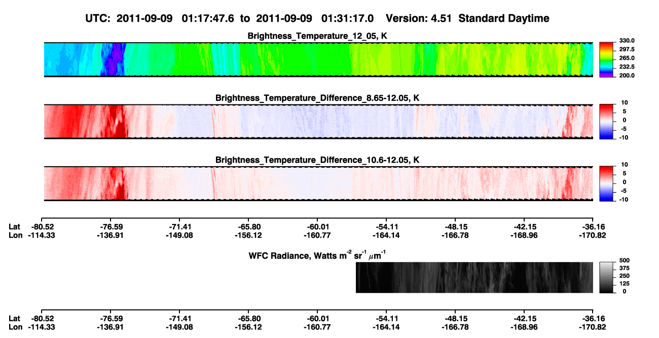Screen dimensions: 659x338
Task: Click the 232.5 color bar tick label
Action: tap(627, 66)
